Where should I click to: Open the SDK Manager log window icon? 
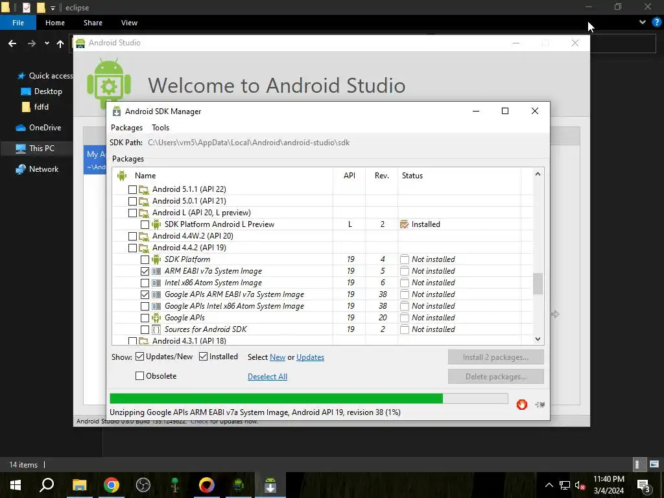pyautogui.click(x=540, y=405)
